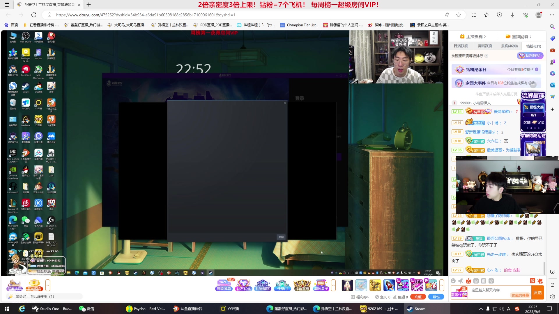Switch to the 贵宾(4690) tab
Viewport: 559px width, 314px height.
click(x=509, y=46)
